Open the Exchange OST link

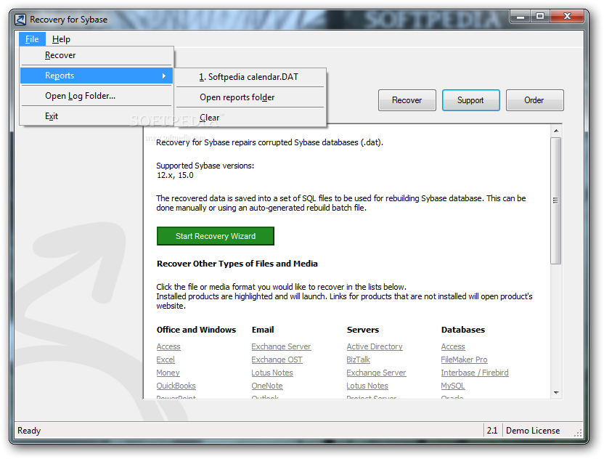[x=277, y=360]
